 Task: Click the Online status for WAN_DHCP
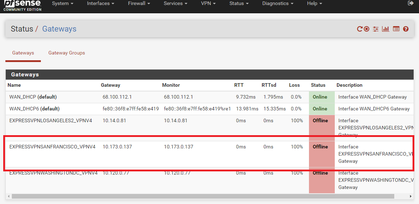tap(320, 97)
